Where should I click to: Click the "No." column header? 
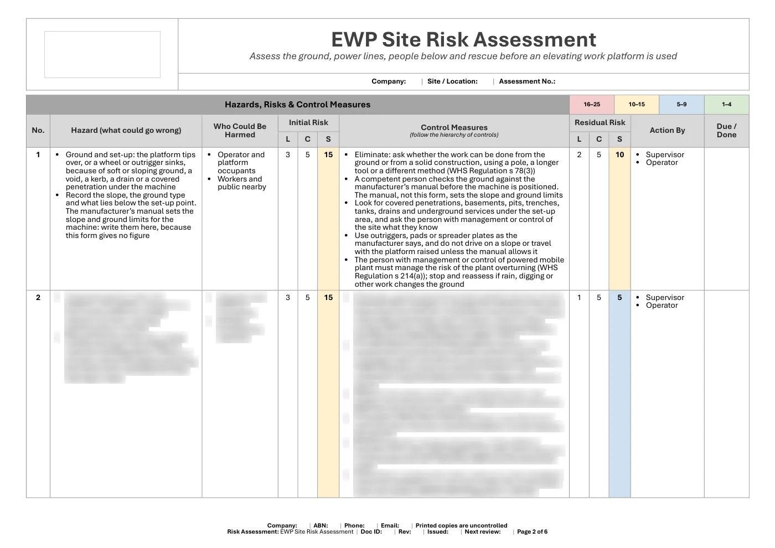click(x=38, y=131)
